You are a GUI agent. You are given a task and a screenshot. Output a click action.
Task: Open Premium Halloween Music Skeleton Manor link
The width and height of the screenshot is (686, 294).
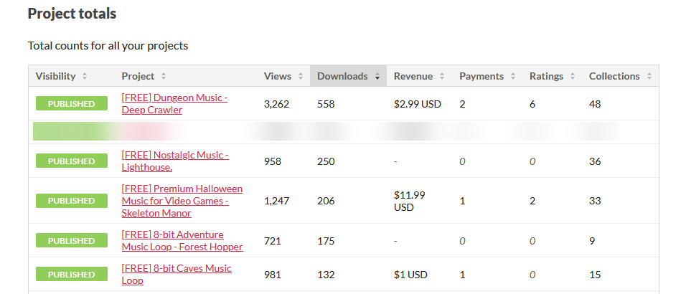(x=182, y=201)
